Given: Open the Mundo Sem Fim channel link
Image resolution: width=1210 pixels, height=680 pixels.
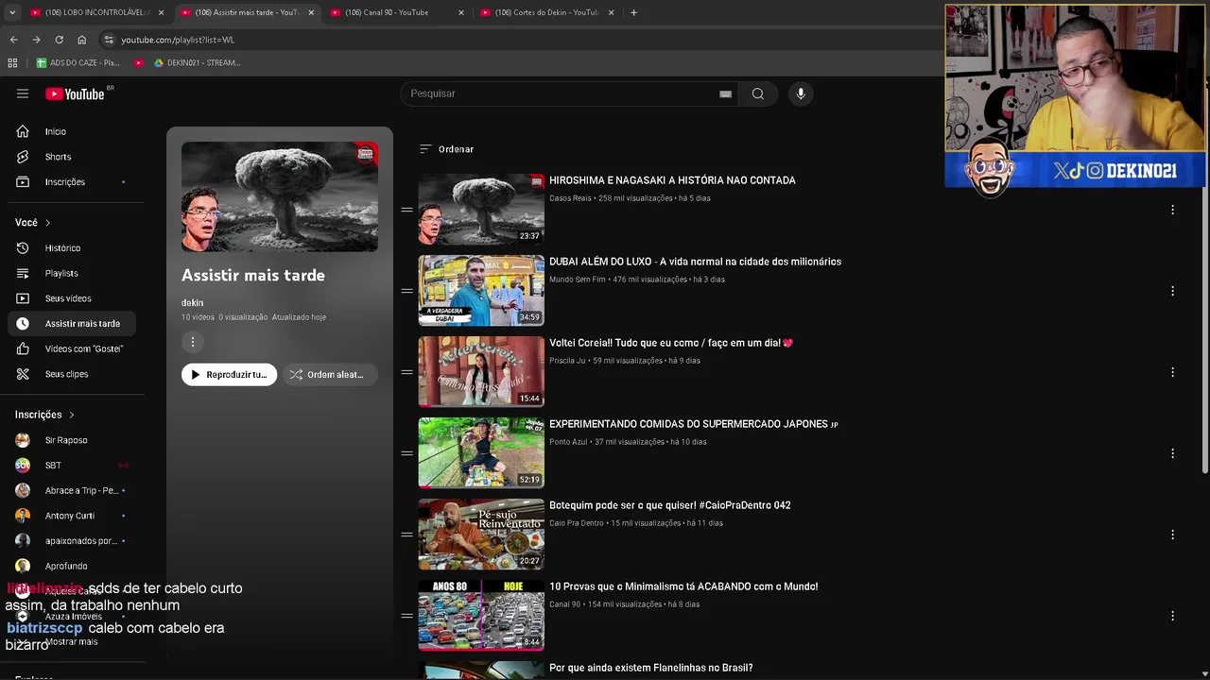Looking at the screenshot, I should point(578,280).
